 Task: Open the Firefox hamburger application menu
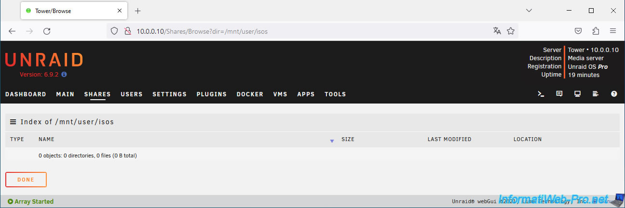pyautogui.click(x=613, y=31)
